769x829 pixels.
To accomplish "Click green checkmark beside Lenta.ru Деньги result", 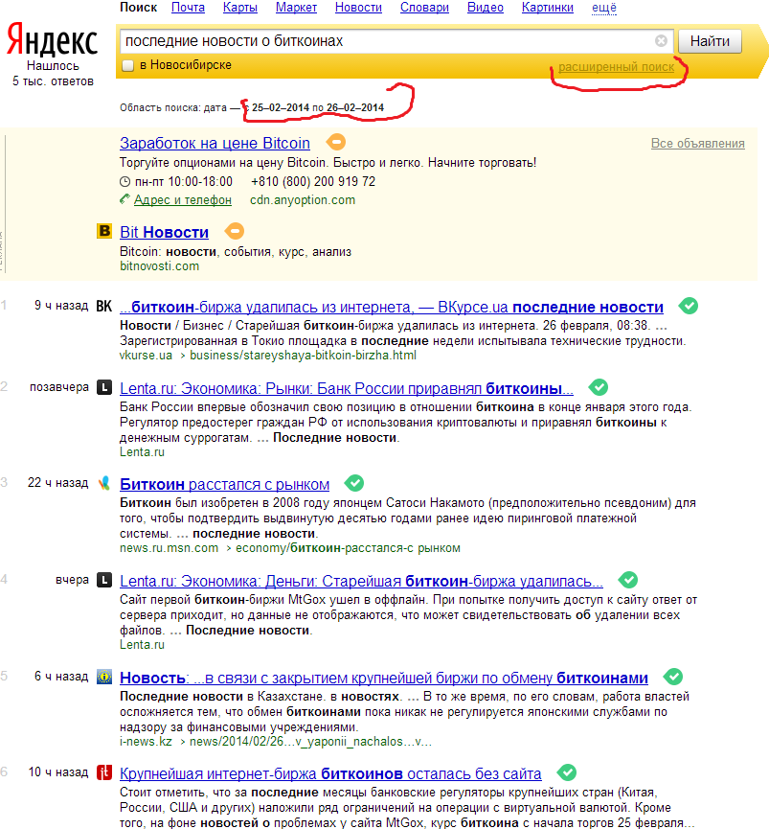I will (x=628, y=580).
